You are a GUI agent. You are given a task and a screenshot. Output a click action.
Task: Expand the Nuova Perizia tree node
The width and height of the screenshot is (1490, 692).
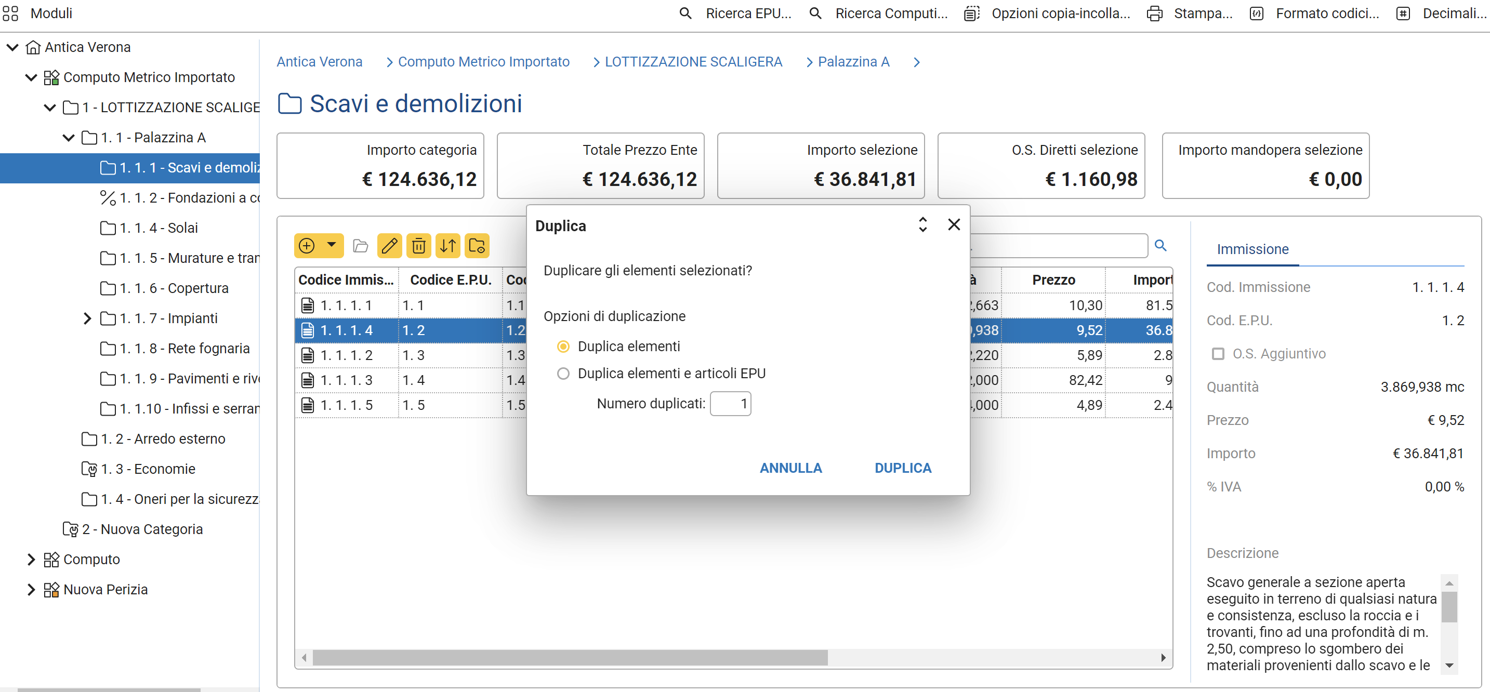pyautogui.click(x=31, y=589)
